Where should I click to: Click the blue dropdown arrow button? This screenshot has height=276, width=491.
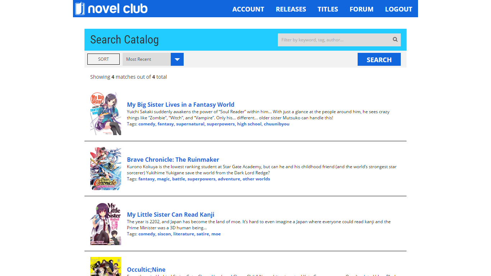tap(177, 59)
